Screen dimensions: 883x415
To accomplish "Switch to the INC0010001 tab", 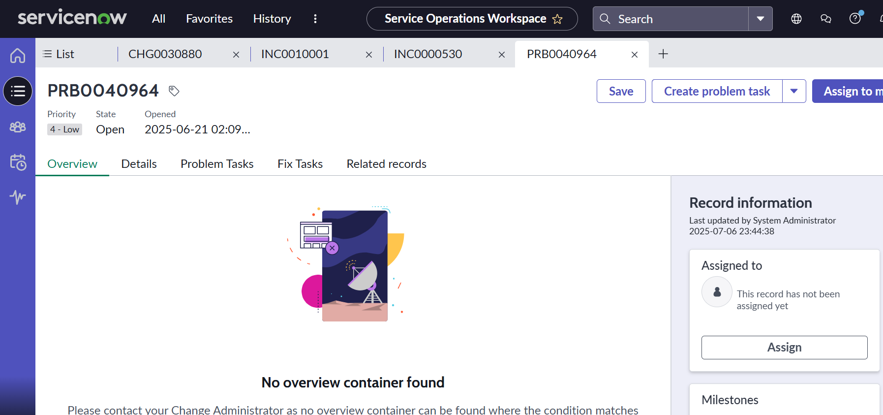I will point(295,54).
